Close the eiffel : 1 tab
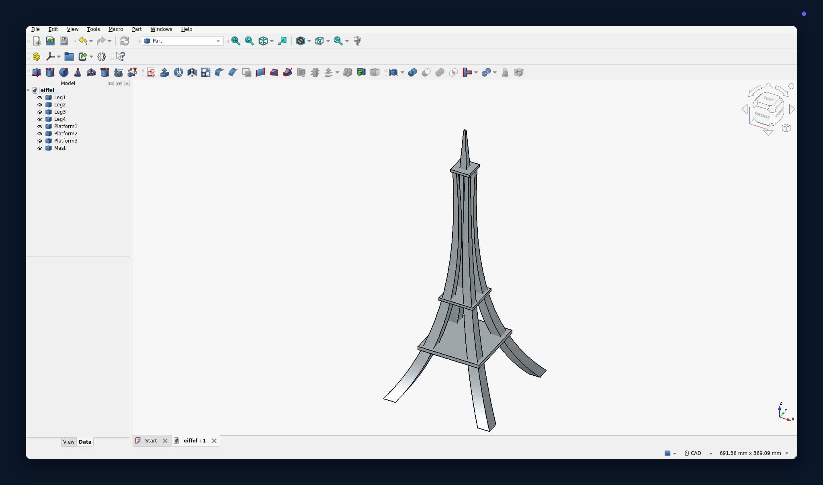Screen dimensions: 823x485 click(x=214, y=441)
